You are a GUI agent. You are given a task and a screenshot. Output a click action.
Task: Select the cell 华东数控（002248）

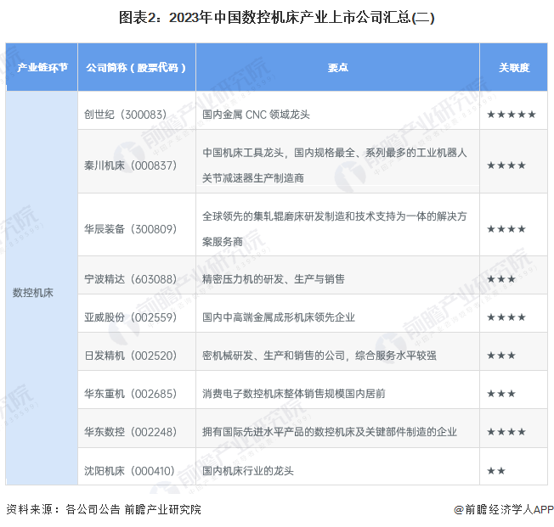[x=137, y=429]
